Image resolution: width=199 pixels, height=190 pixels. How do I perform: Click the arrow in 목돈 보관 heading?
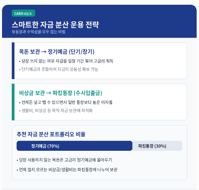pos(44,52)
